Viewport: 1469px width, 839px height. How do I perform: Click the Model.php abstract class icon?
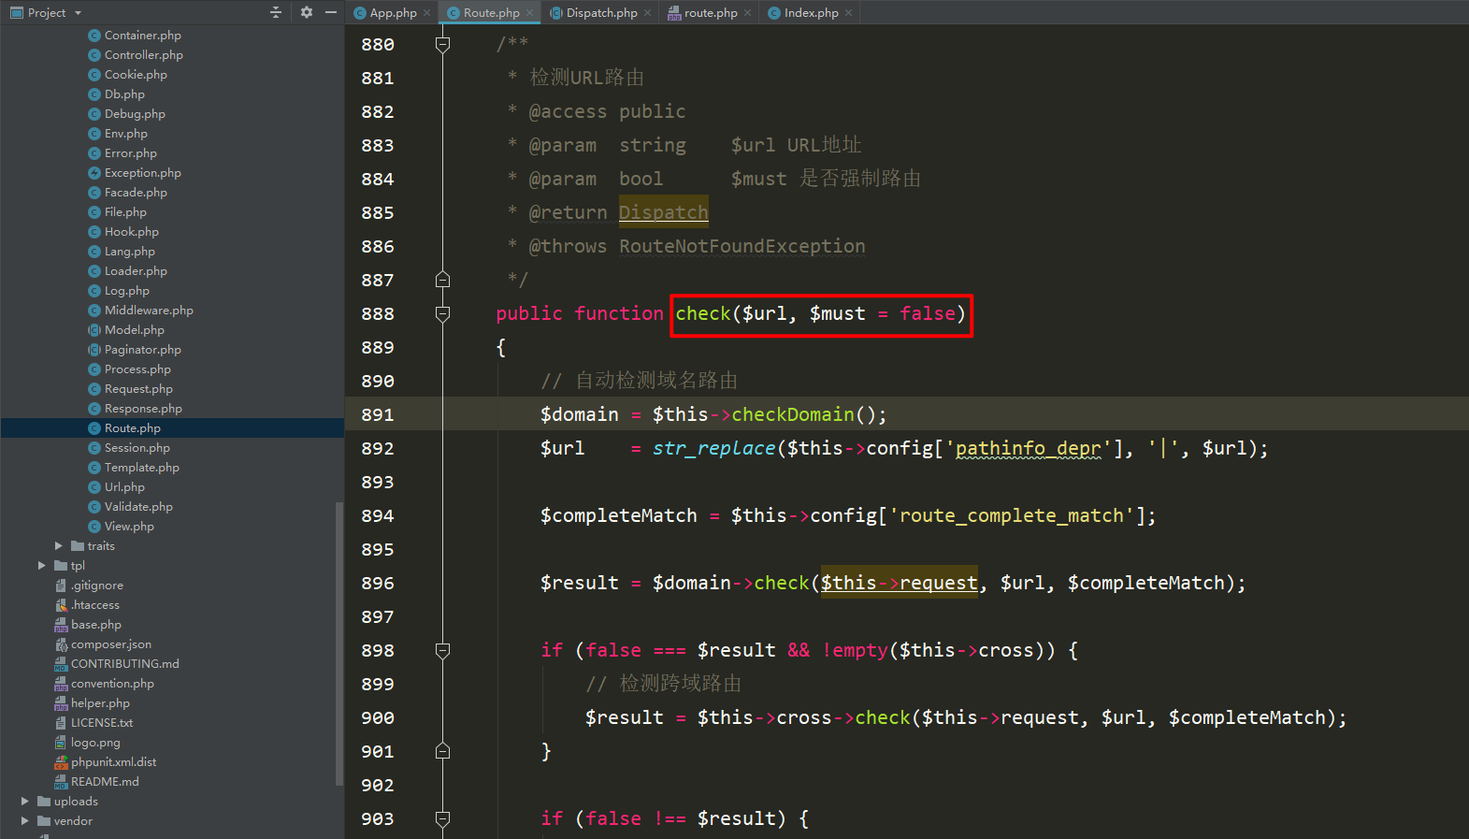(94, 330)
